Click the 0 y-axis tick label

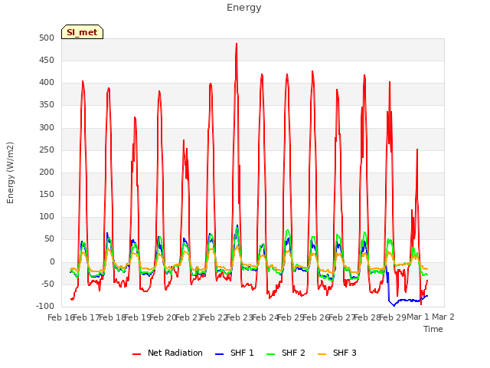52,262
